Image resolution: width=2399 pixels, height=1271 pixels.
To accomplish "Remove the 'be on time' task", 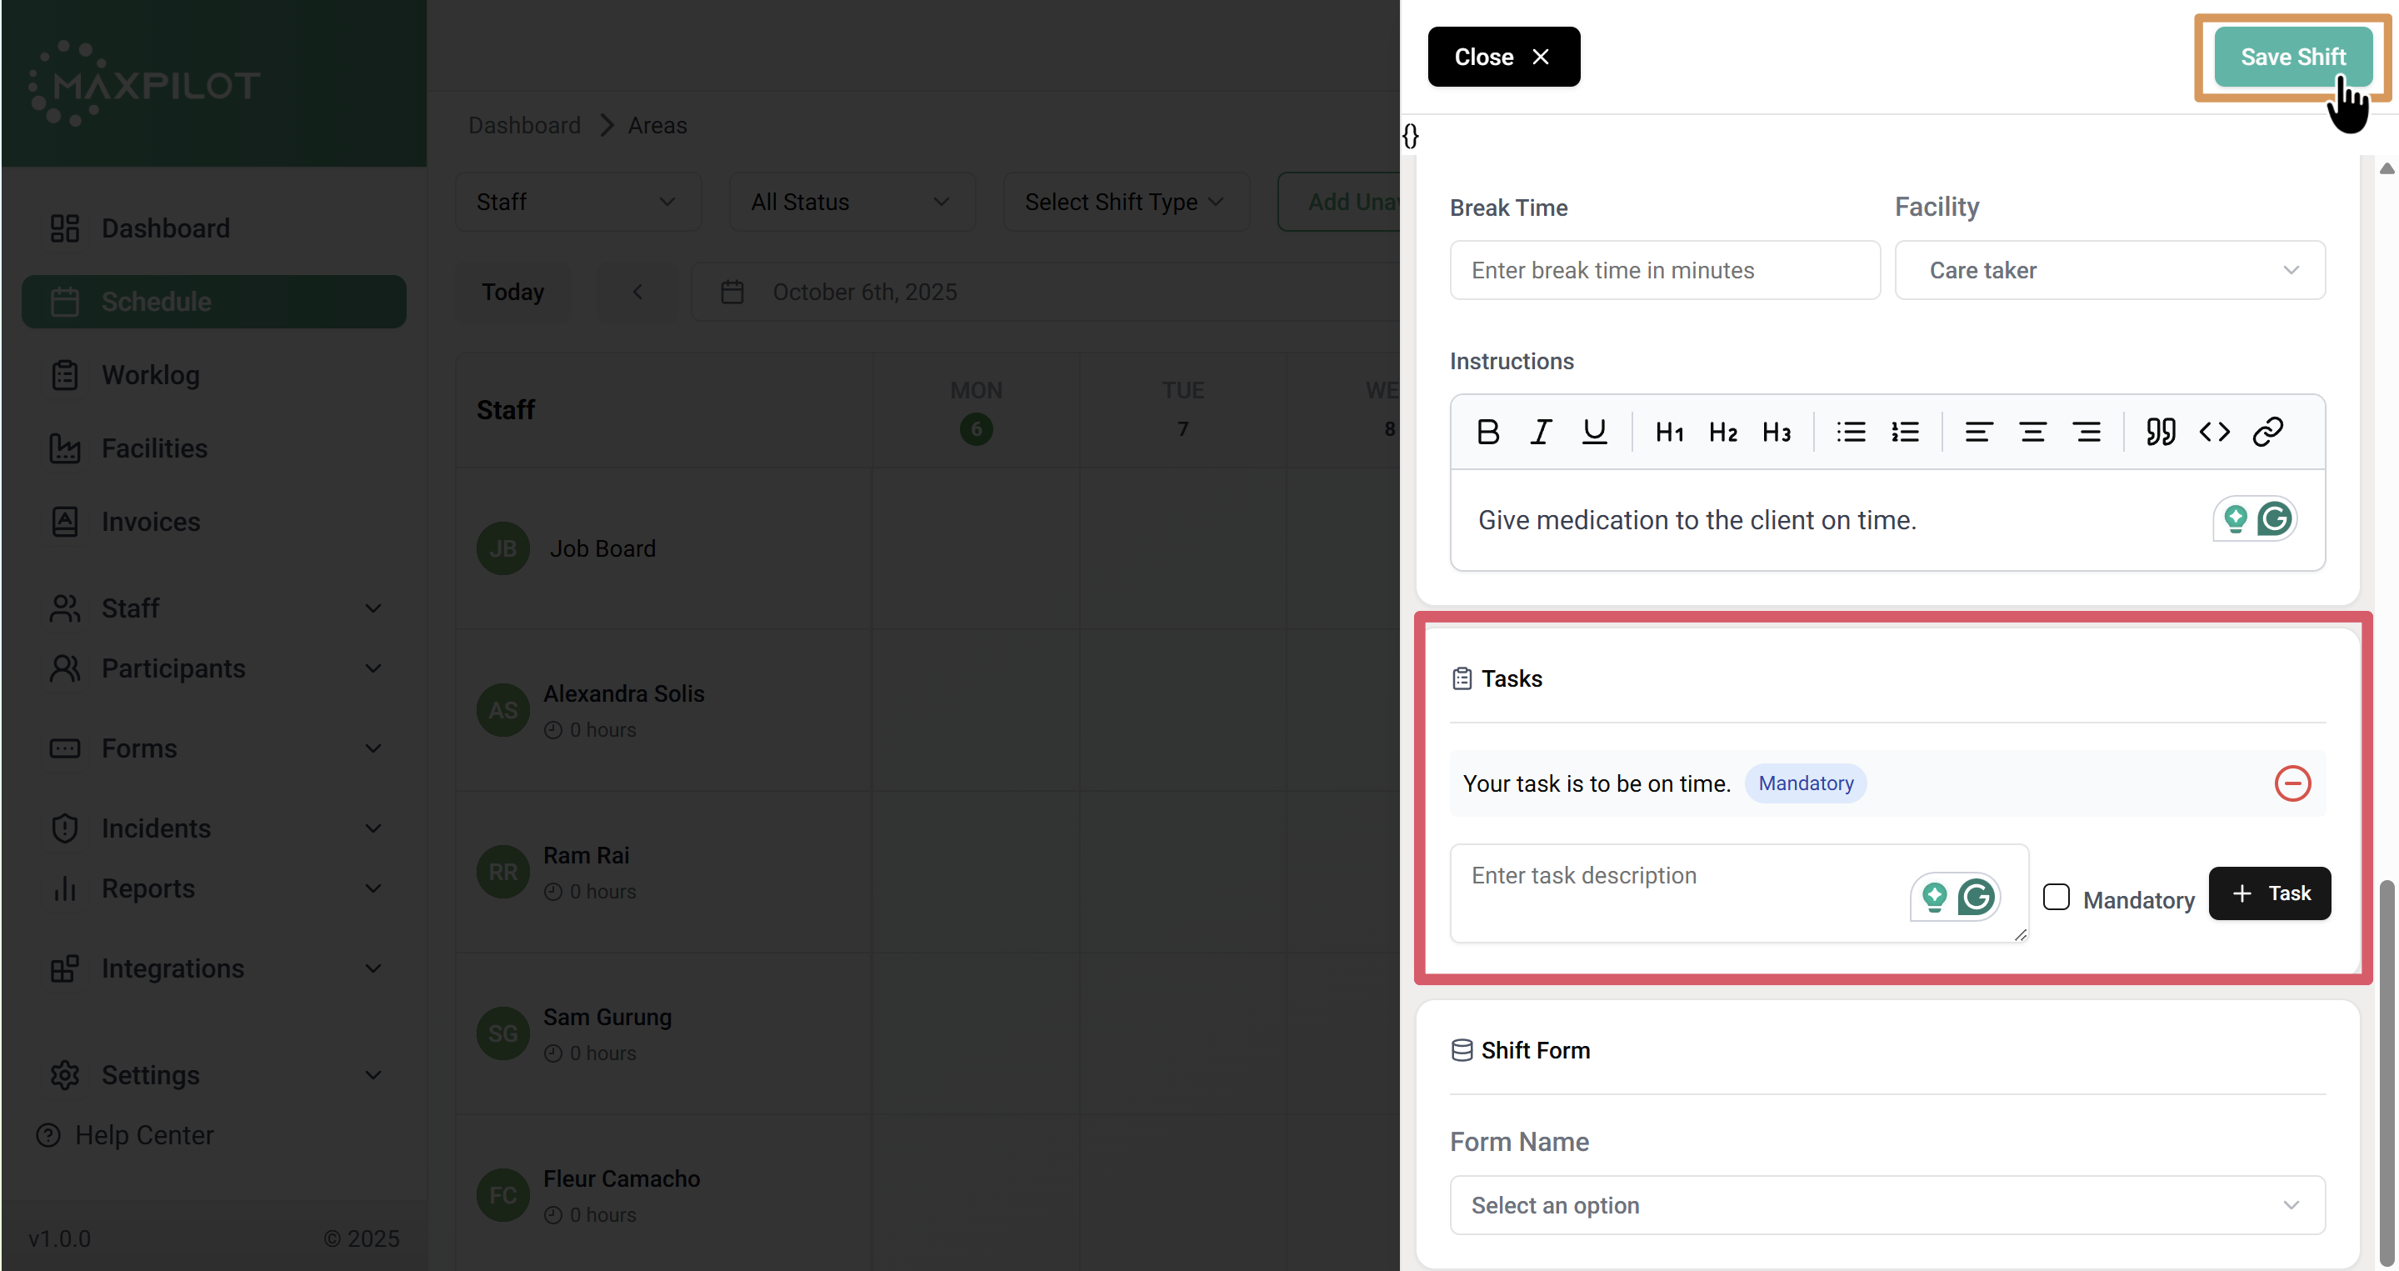I will point(2292,783).
